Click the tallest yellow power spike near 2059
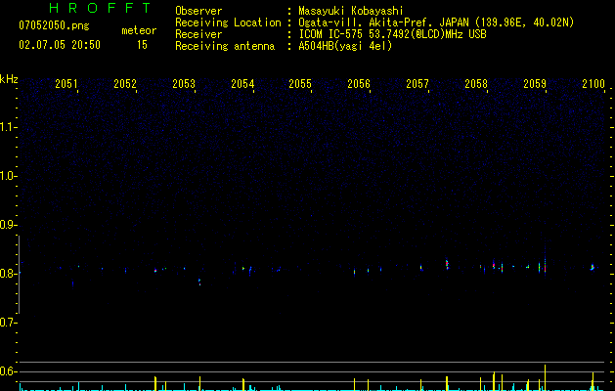 545,377
